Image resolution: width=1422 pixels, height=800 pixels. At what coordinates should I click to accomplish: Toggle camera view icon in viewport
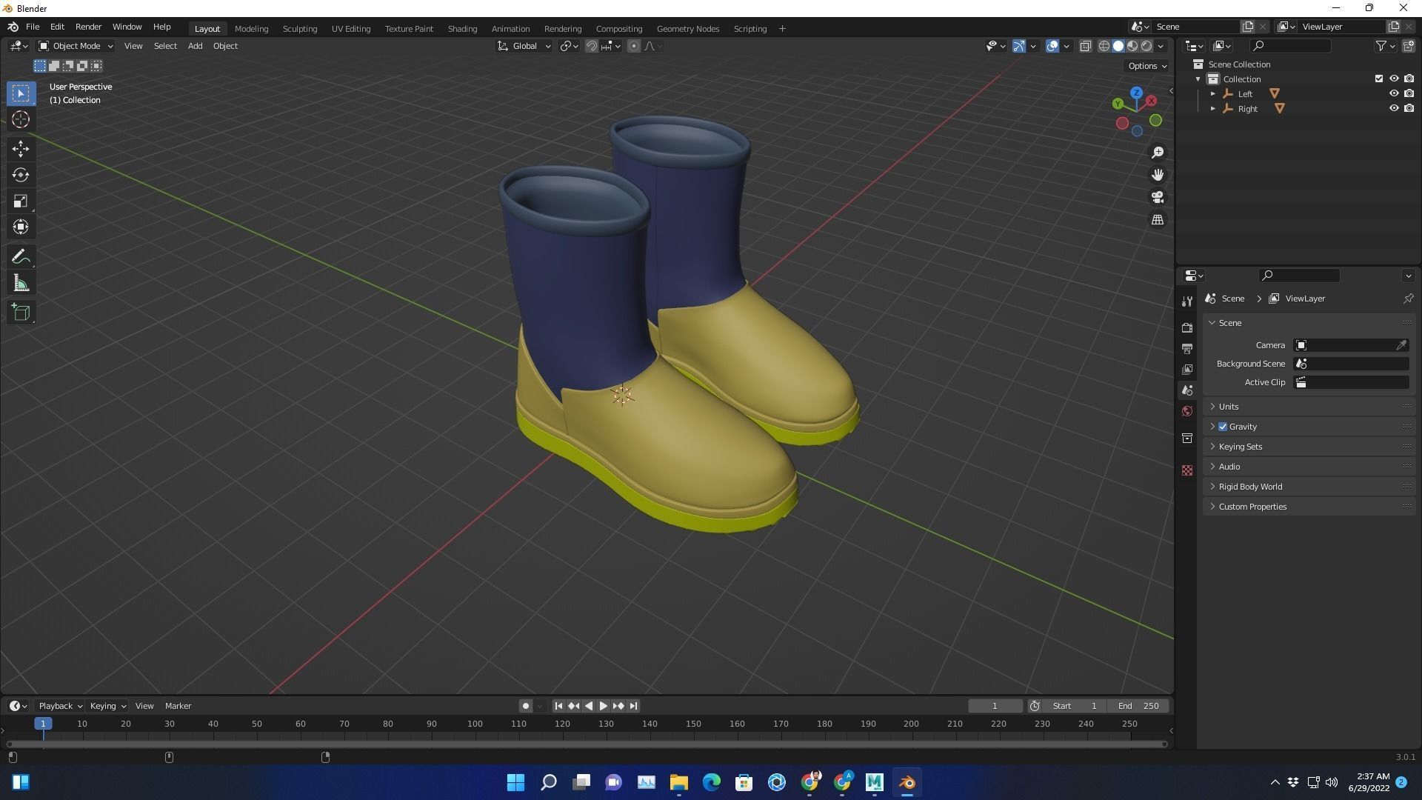(x=1158, y=197)
